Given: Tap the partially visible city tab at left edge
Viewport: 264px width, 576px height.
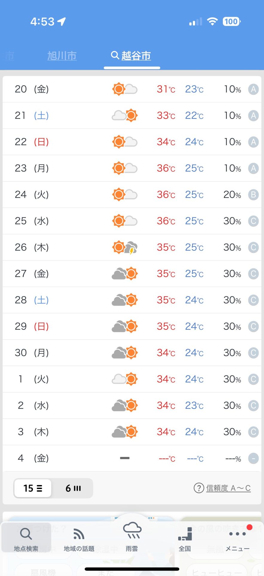Looking at the screenshot, I should pos(8,56).
